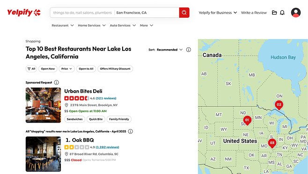Viewport: 308px width, 174px height.
Task: Enable Offers Military Discount filter
Action: [115, 69]
